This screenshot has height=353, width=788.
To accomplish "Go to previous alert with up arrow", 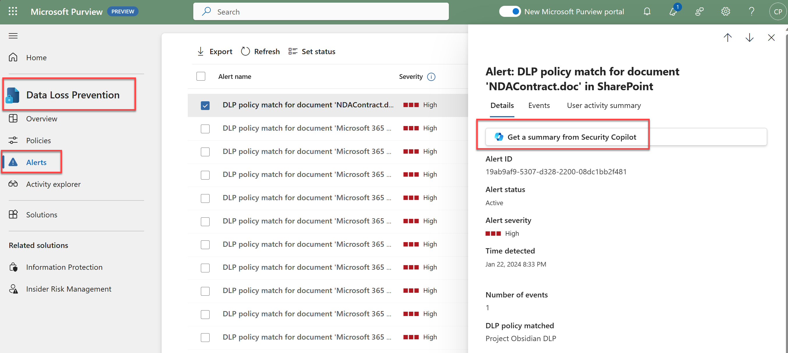I will (727, 38).
